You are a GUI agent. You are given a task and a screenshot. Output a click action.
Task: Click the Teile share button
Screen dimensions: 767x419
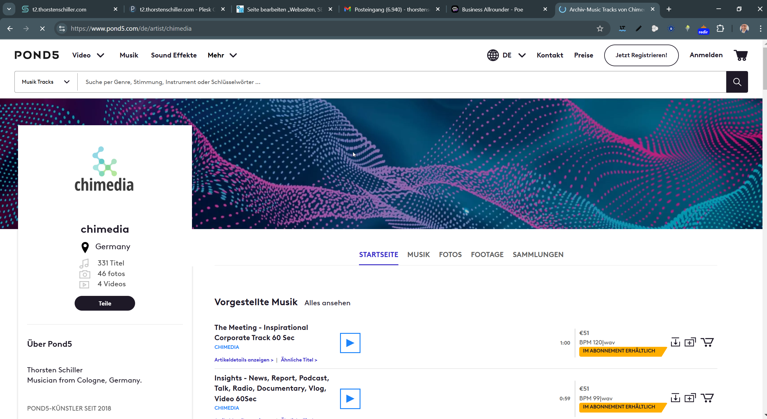tap(105, 303)
